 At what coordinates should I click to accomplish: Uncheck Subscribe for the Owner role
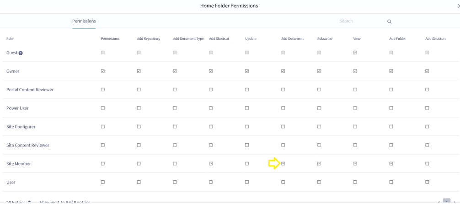[x=319, y=71]
